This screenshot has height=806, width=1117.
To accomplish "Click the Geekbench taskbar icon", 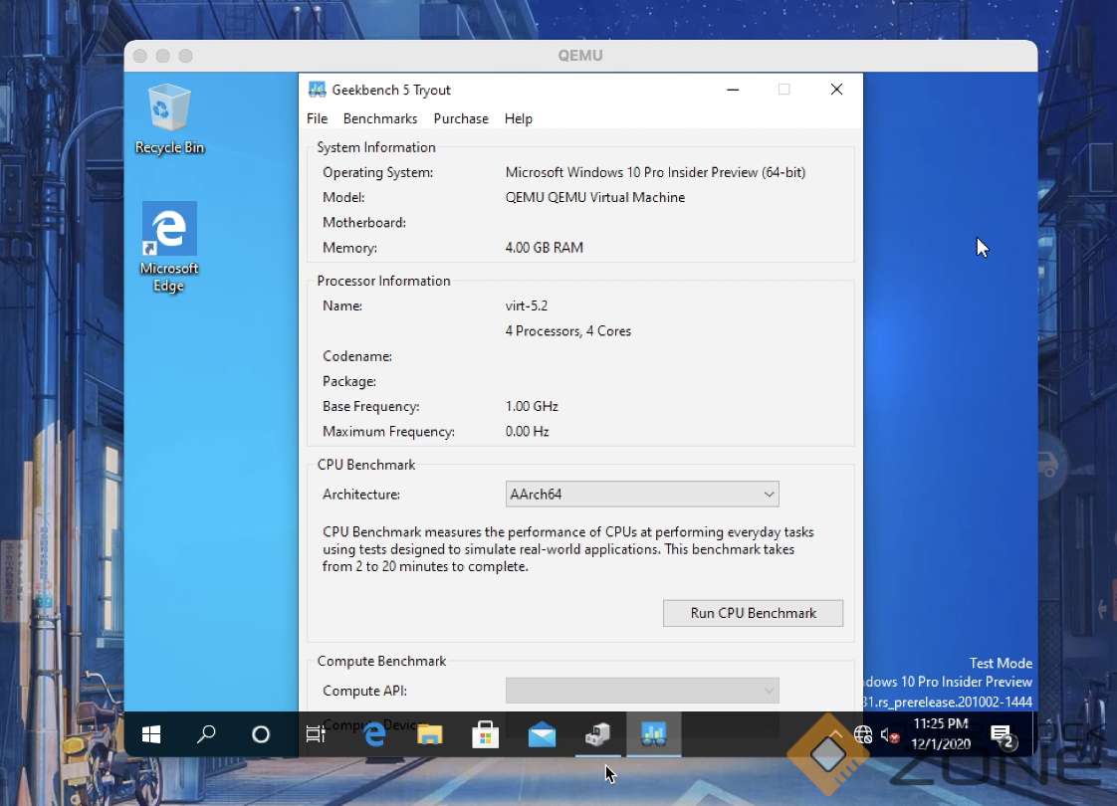I will (653, 733).
